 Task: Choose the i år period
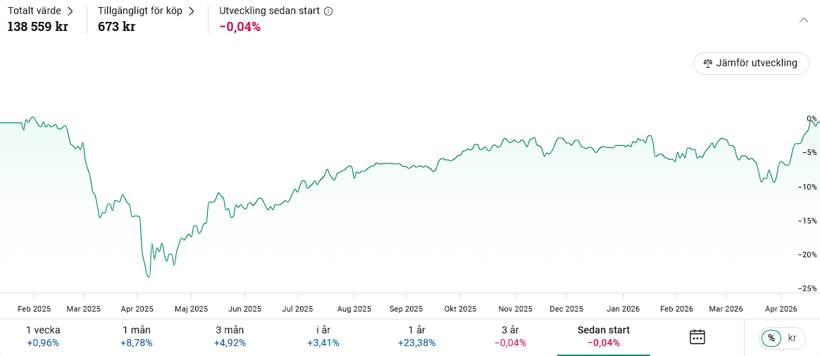[323, 336]
